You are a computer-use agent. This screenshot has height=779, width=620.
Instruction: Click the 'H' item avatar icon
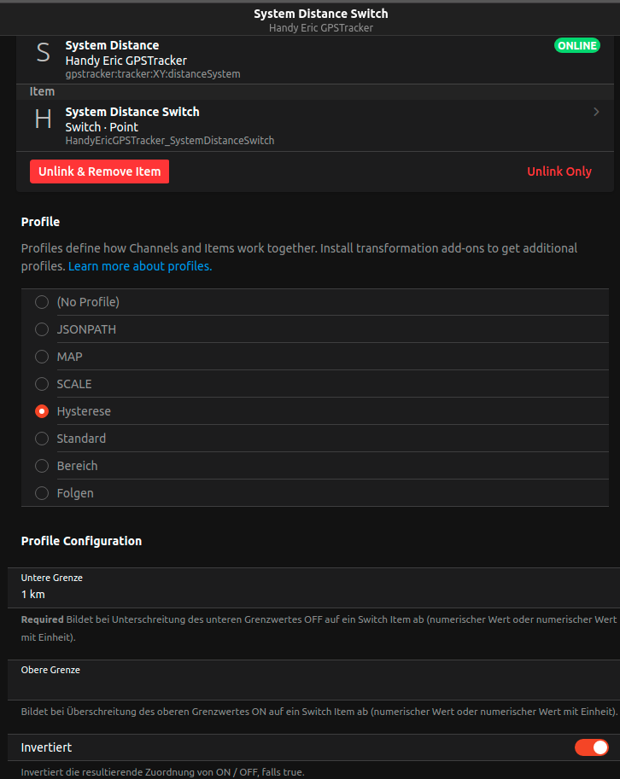pyautogui.click(x=43, y=119)
